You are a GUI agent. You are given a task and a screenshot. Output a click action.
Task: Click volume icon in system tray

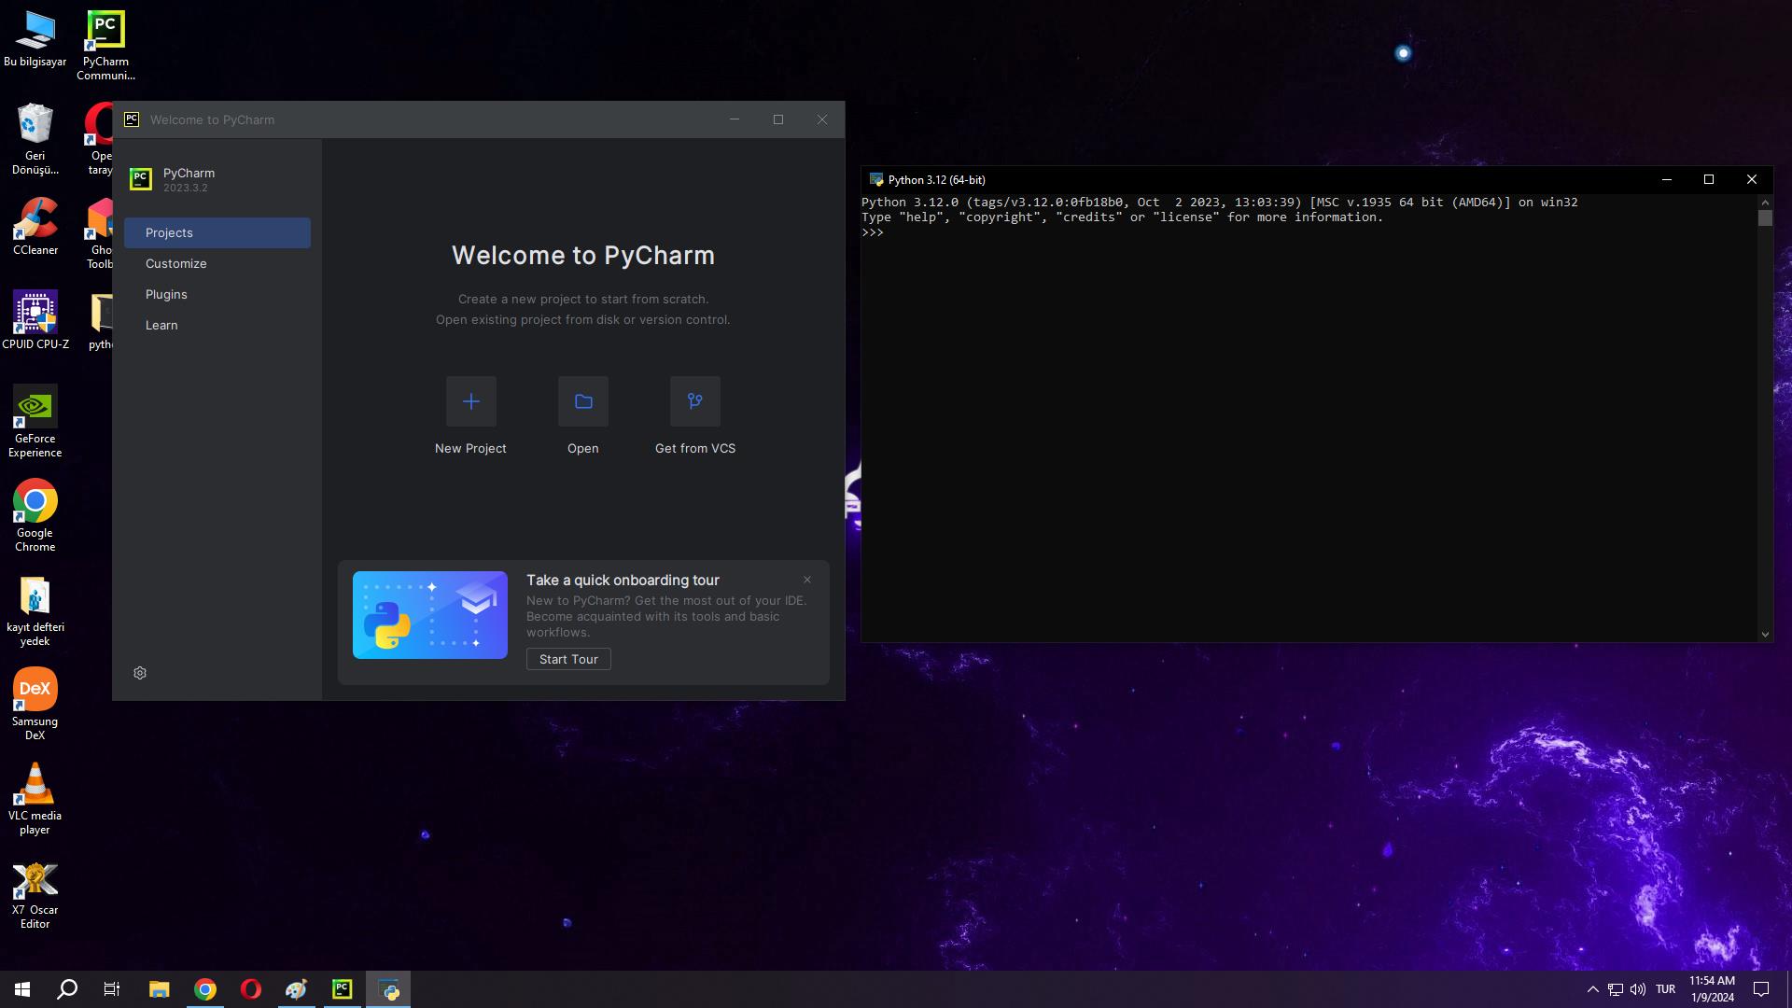coord(1638,989)
